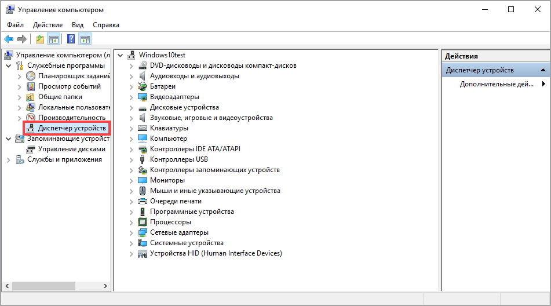551x306 pixels.
Task: Select Управление дисками in left tree
Action: pyautogui.click(x=71, y=149)
